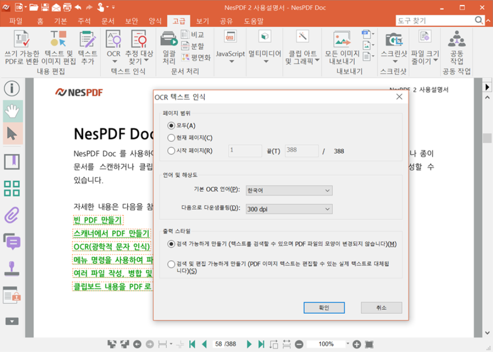
Task: Switch to the Home (홈) tab
Action: [40, 21]
